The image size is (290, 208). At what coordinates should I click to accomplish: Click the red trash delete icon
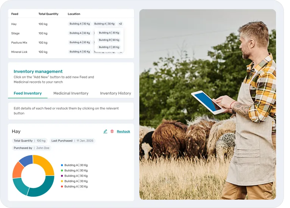pos(112,132)
